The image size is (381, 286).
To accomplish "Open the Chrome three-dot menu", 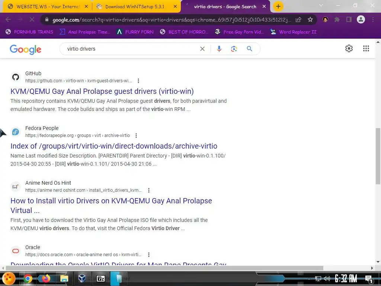I will click(373, 19).
